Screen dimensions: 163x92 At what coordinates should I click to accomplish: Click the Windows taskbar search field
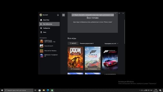[19, 90]
